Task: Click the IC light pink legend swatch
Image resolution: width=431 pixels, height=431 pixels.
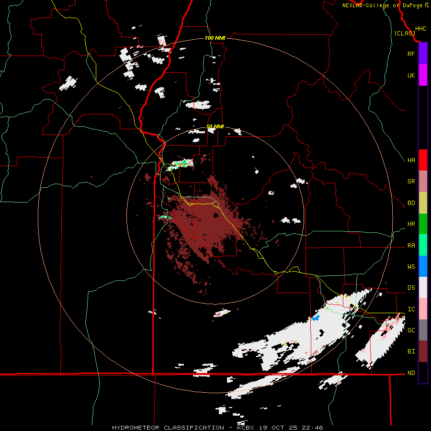Action: [x=423, y=309]
